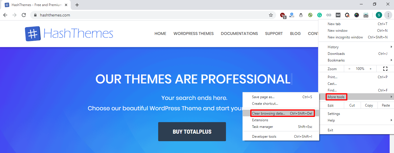
Task: Click Paste in the Edit row
Action: [386, 105]
